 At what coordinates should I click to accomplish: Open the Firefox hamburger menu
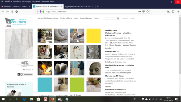coord(178,12)
